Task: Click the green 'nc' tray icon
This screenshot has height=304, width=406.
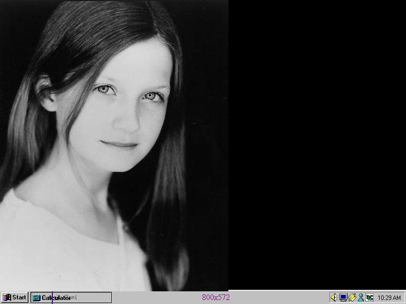Action: click(369, 297)
